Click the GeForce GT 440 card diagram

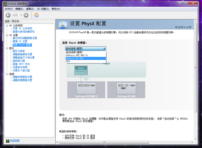pos(126,90)
